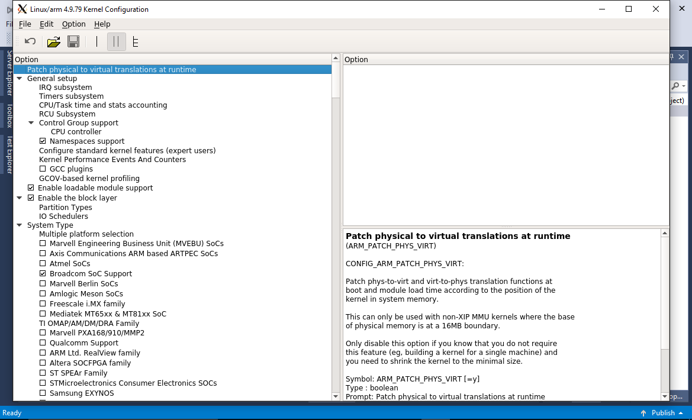Collapse the Control Group support node
Image resolution: width=692 pixels, height=420 pixels.
[x=31, y=122]
